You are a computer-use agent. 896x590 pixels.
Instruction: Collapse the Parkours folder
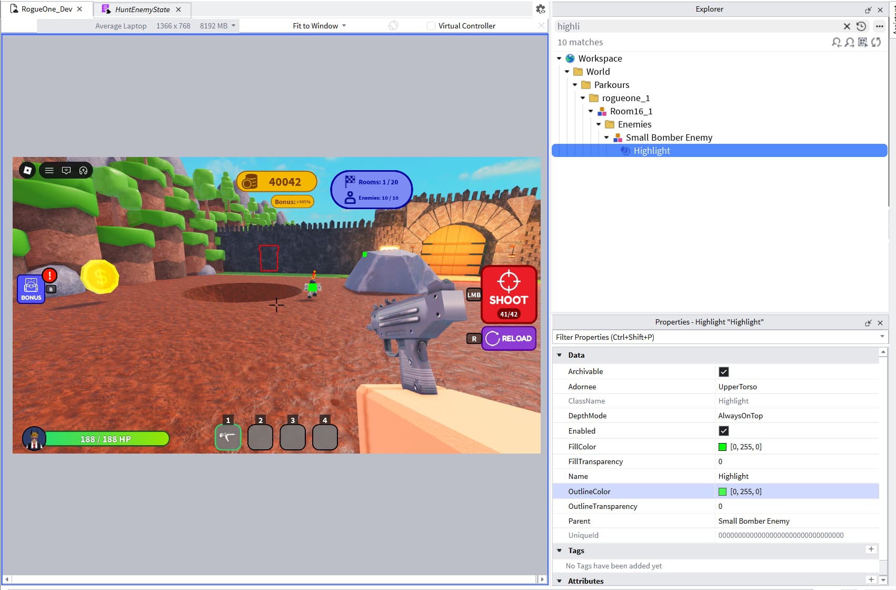tap(575, 85)
